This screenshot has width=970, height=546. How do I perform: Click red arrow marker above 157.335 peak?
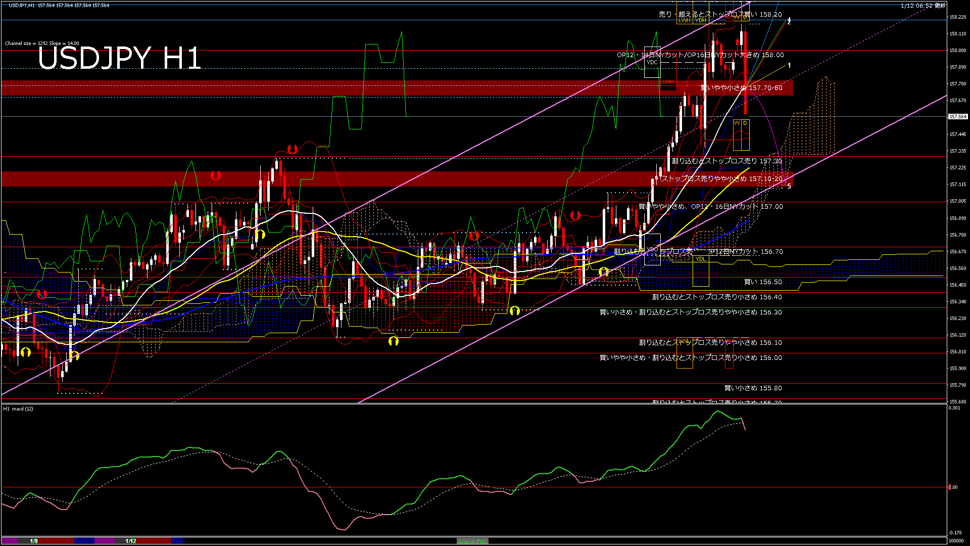point(292,149)
